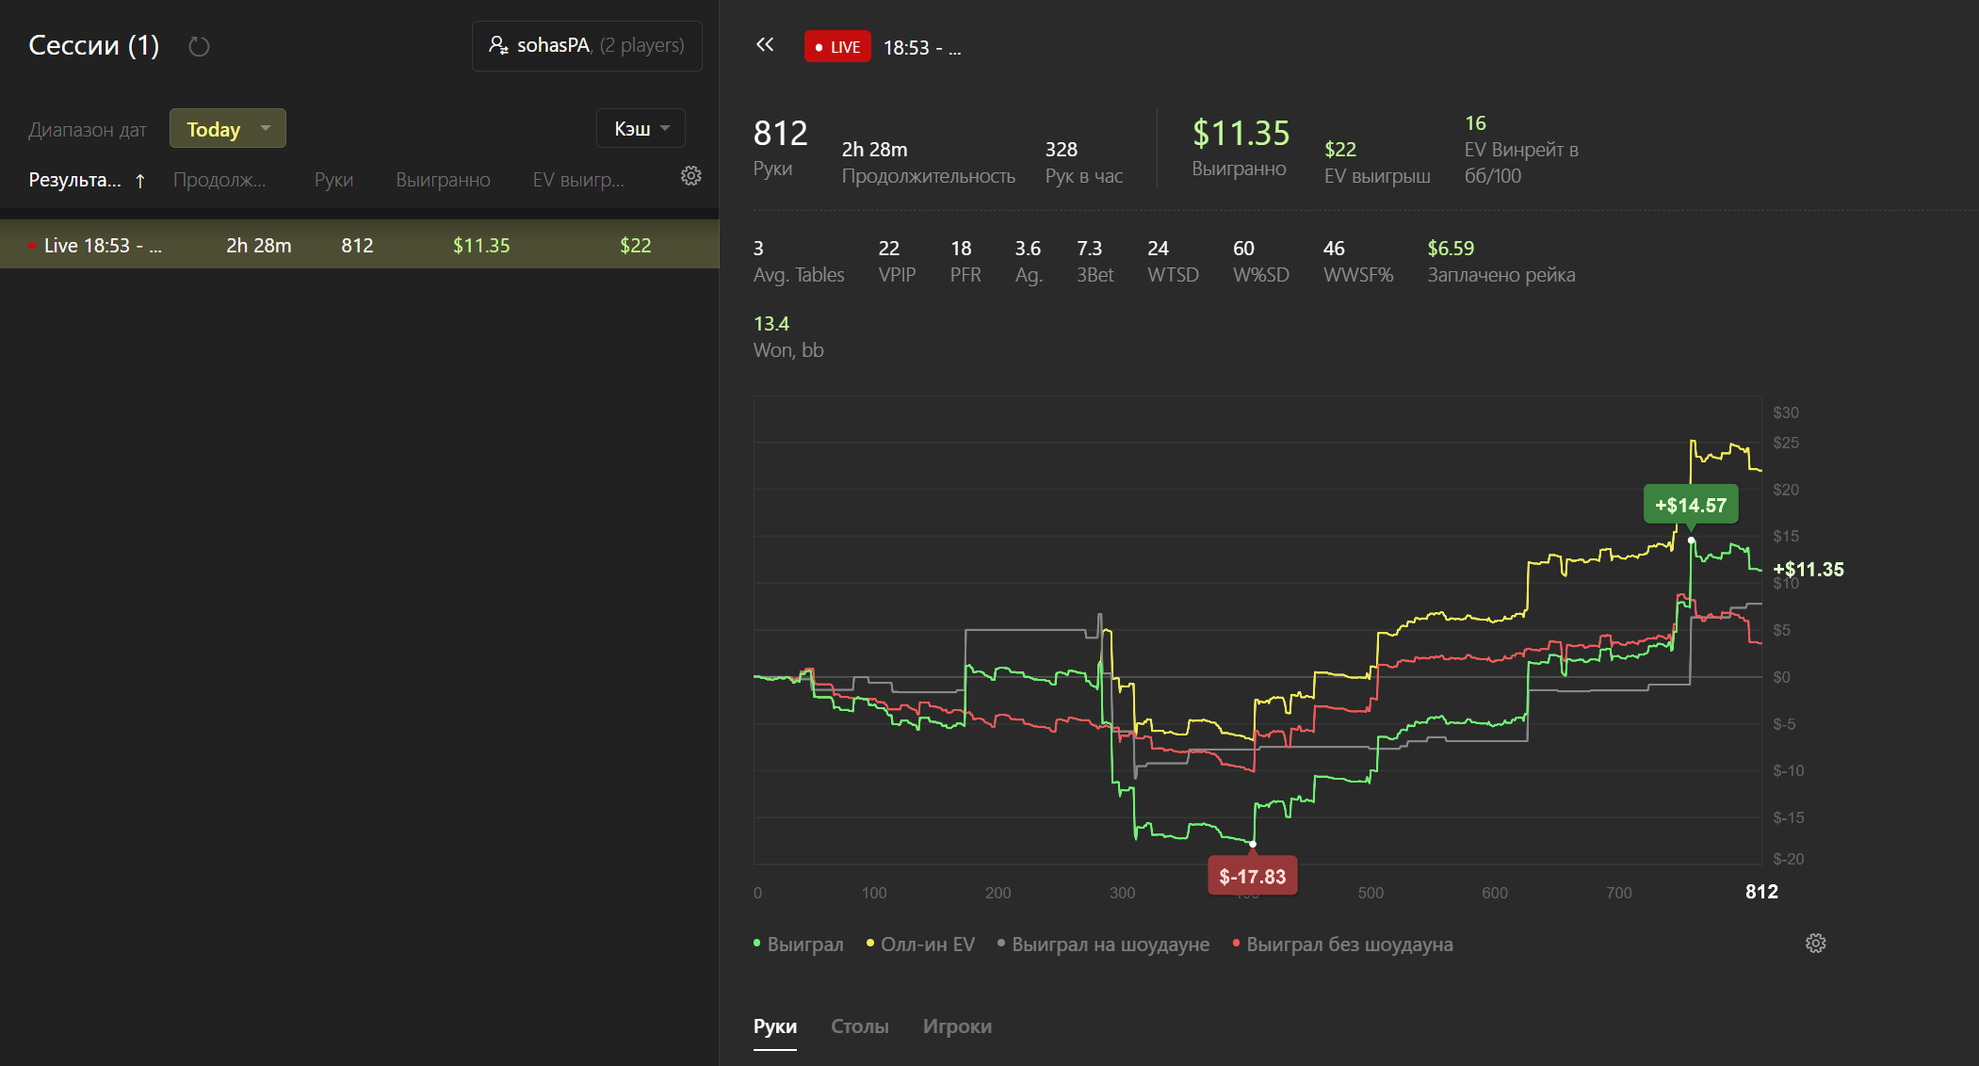Toggle the Выиграл line in the graph legend

pyautogui.click(x=799, y=945)
